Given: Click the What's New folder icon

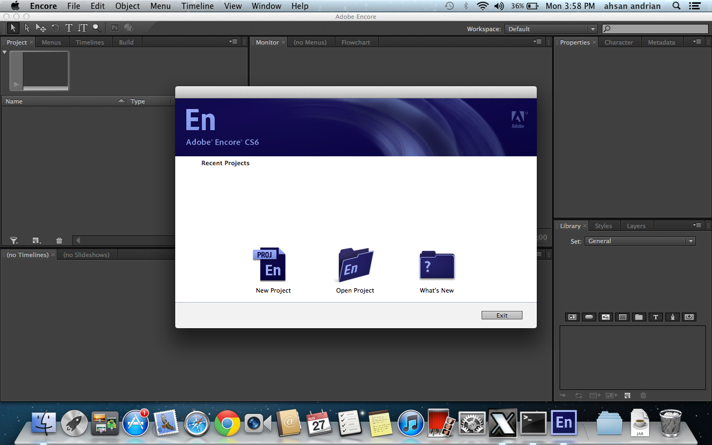Looking at the screenshot, I should [437, 265].
